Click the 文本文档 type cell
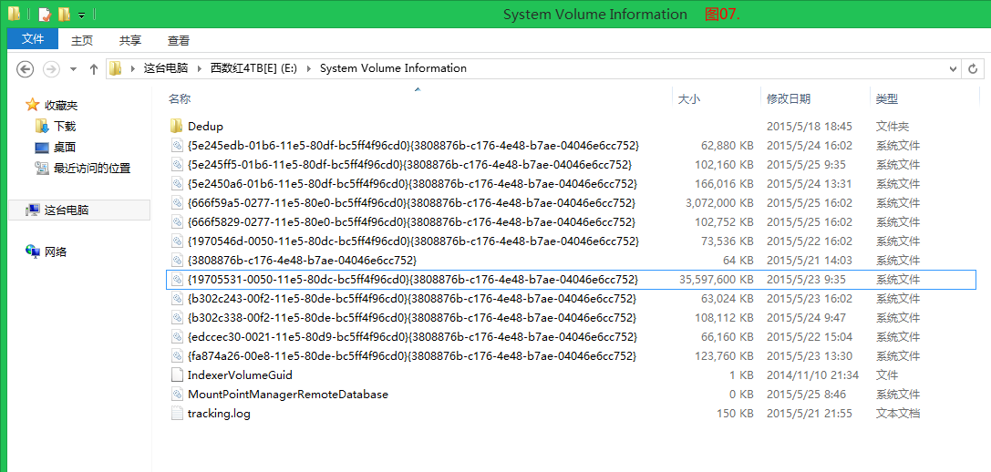Viewport: 991px width, 472px height. (897, 414)
